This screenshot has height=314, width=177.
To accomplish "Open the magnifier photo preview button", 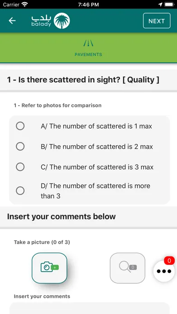I will [127, 268].
